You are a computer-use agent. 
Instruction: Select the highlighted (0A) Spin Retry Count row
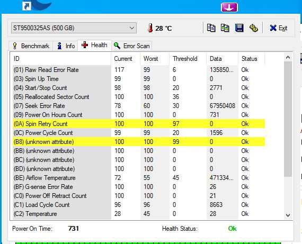point(139,124)
